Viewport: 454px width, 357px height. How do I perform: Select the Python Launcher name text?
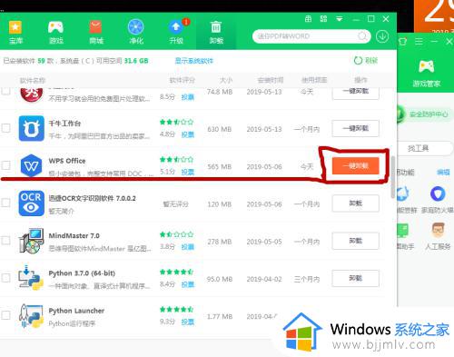click(x=76, y=311)
